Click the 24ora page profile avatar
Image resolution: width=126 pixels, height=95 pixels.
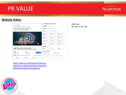coord(15,26)
